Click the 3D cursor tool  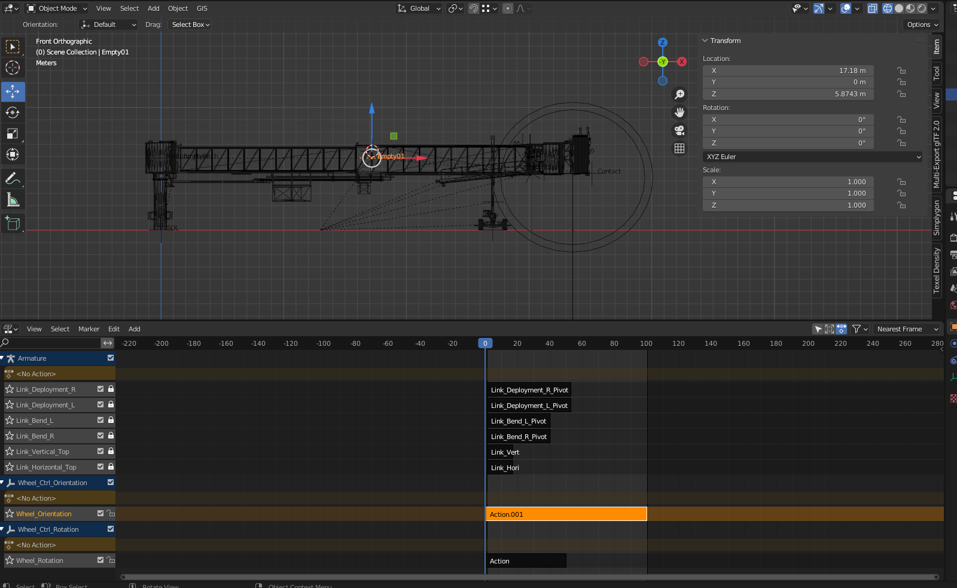[x=13, y=68]
